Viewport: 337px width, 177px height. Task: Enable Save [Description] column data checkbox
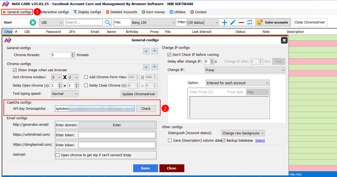pos(170,140)
